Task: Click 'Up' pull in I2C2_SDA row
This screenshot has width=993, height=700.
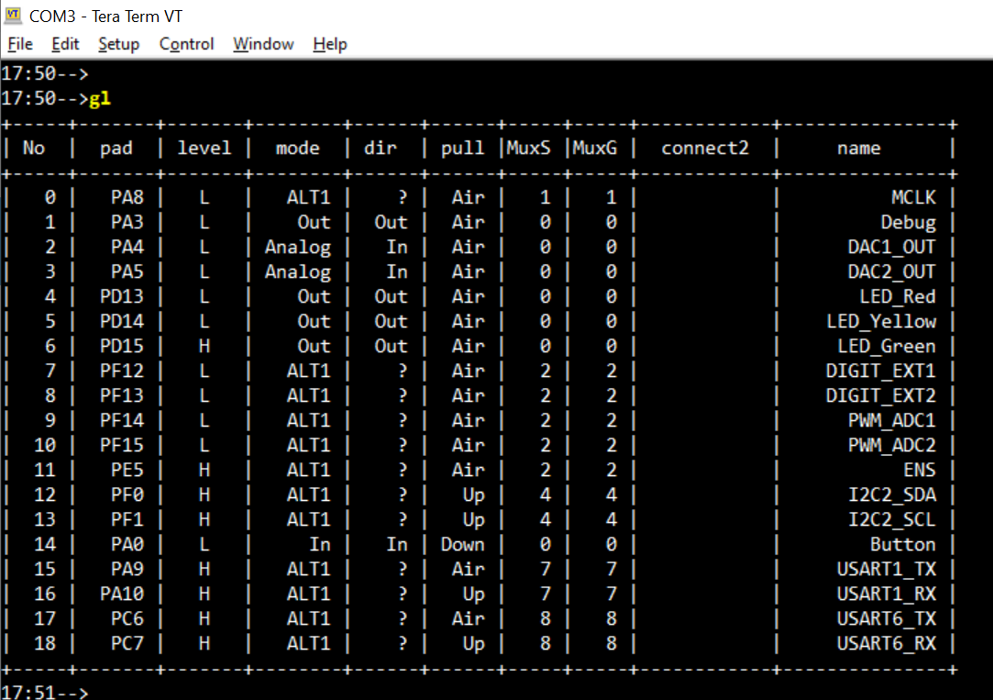Action: (473, 495)
